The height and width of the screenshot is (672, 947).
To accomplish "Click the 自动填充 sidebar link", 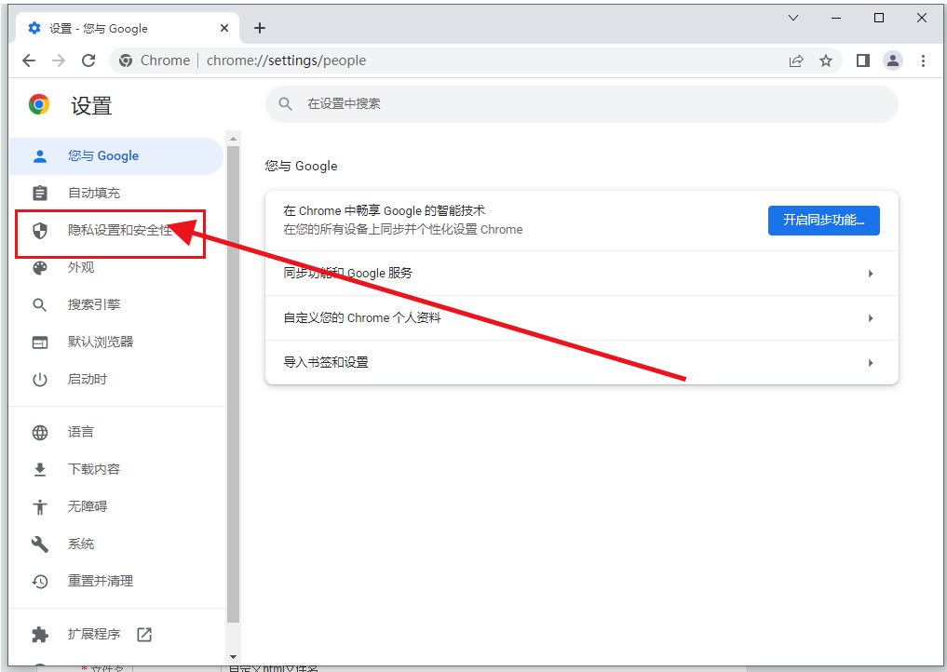I will (x=82, y=193).
